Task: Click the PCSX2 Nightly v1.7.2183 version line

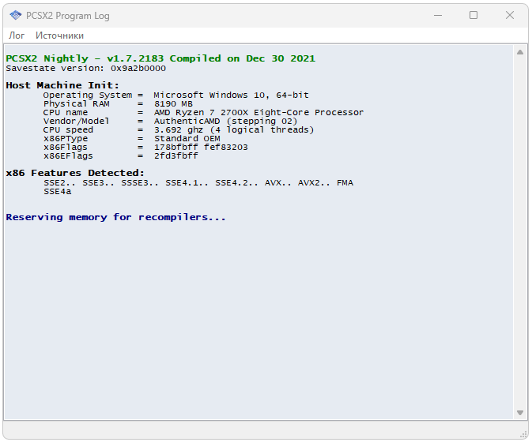Action: click(x=160, y=58)
